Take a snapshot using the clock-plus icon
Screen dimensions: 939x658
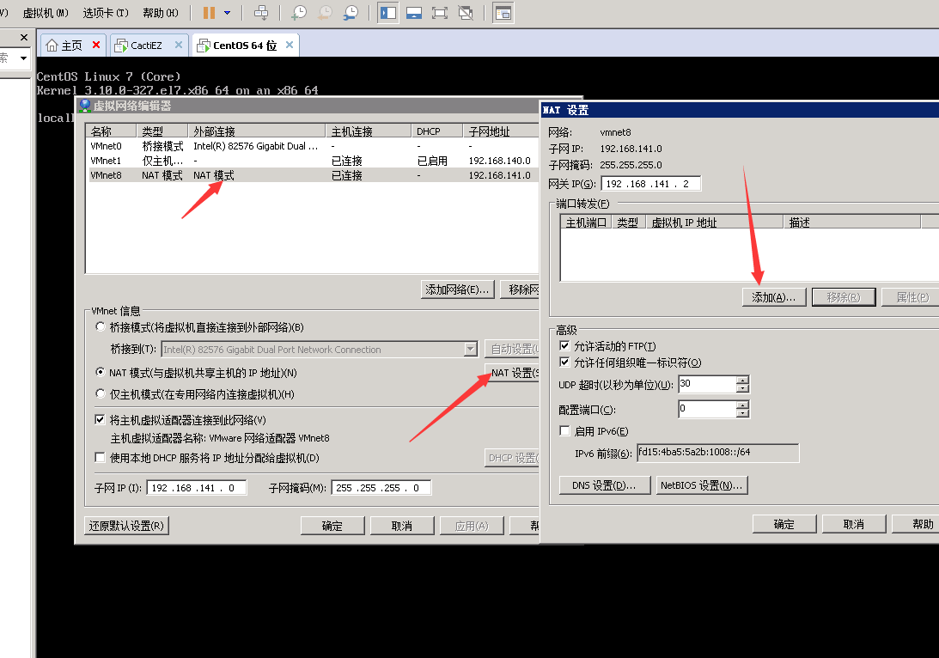point(298,13)
